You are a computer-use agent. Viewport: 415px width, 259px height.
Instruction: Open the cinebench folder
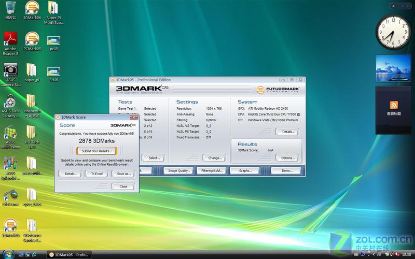pyautogui.click(x=32, y=106)
